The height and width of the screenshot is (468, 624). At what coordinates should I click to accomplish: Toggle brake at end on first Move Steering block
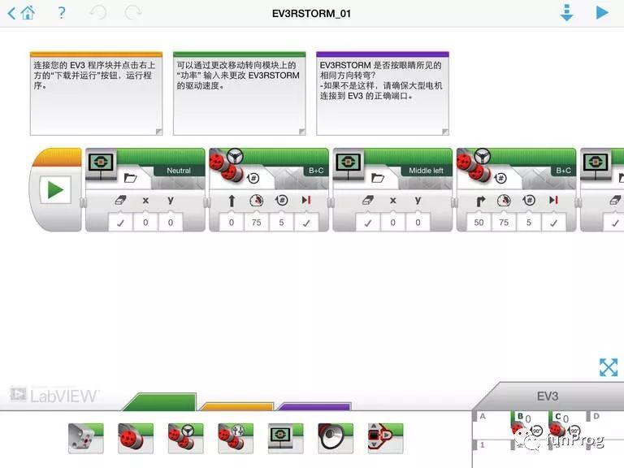point(306,223)
